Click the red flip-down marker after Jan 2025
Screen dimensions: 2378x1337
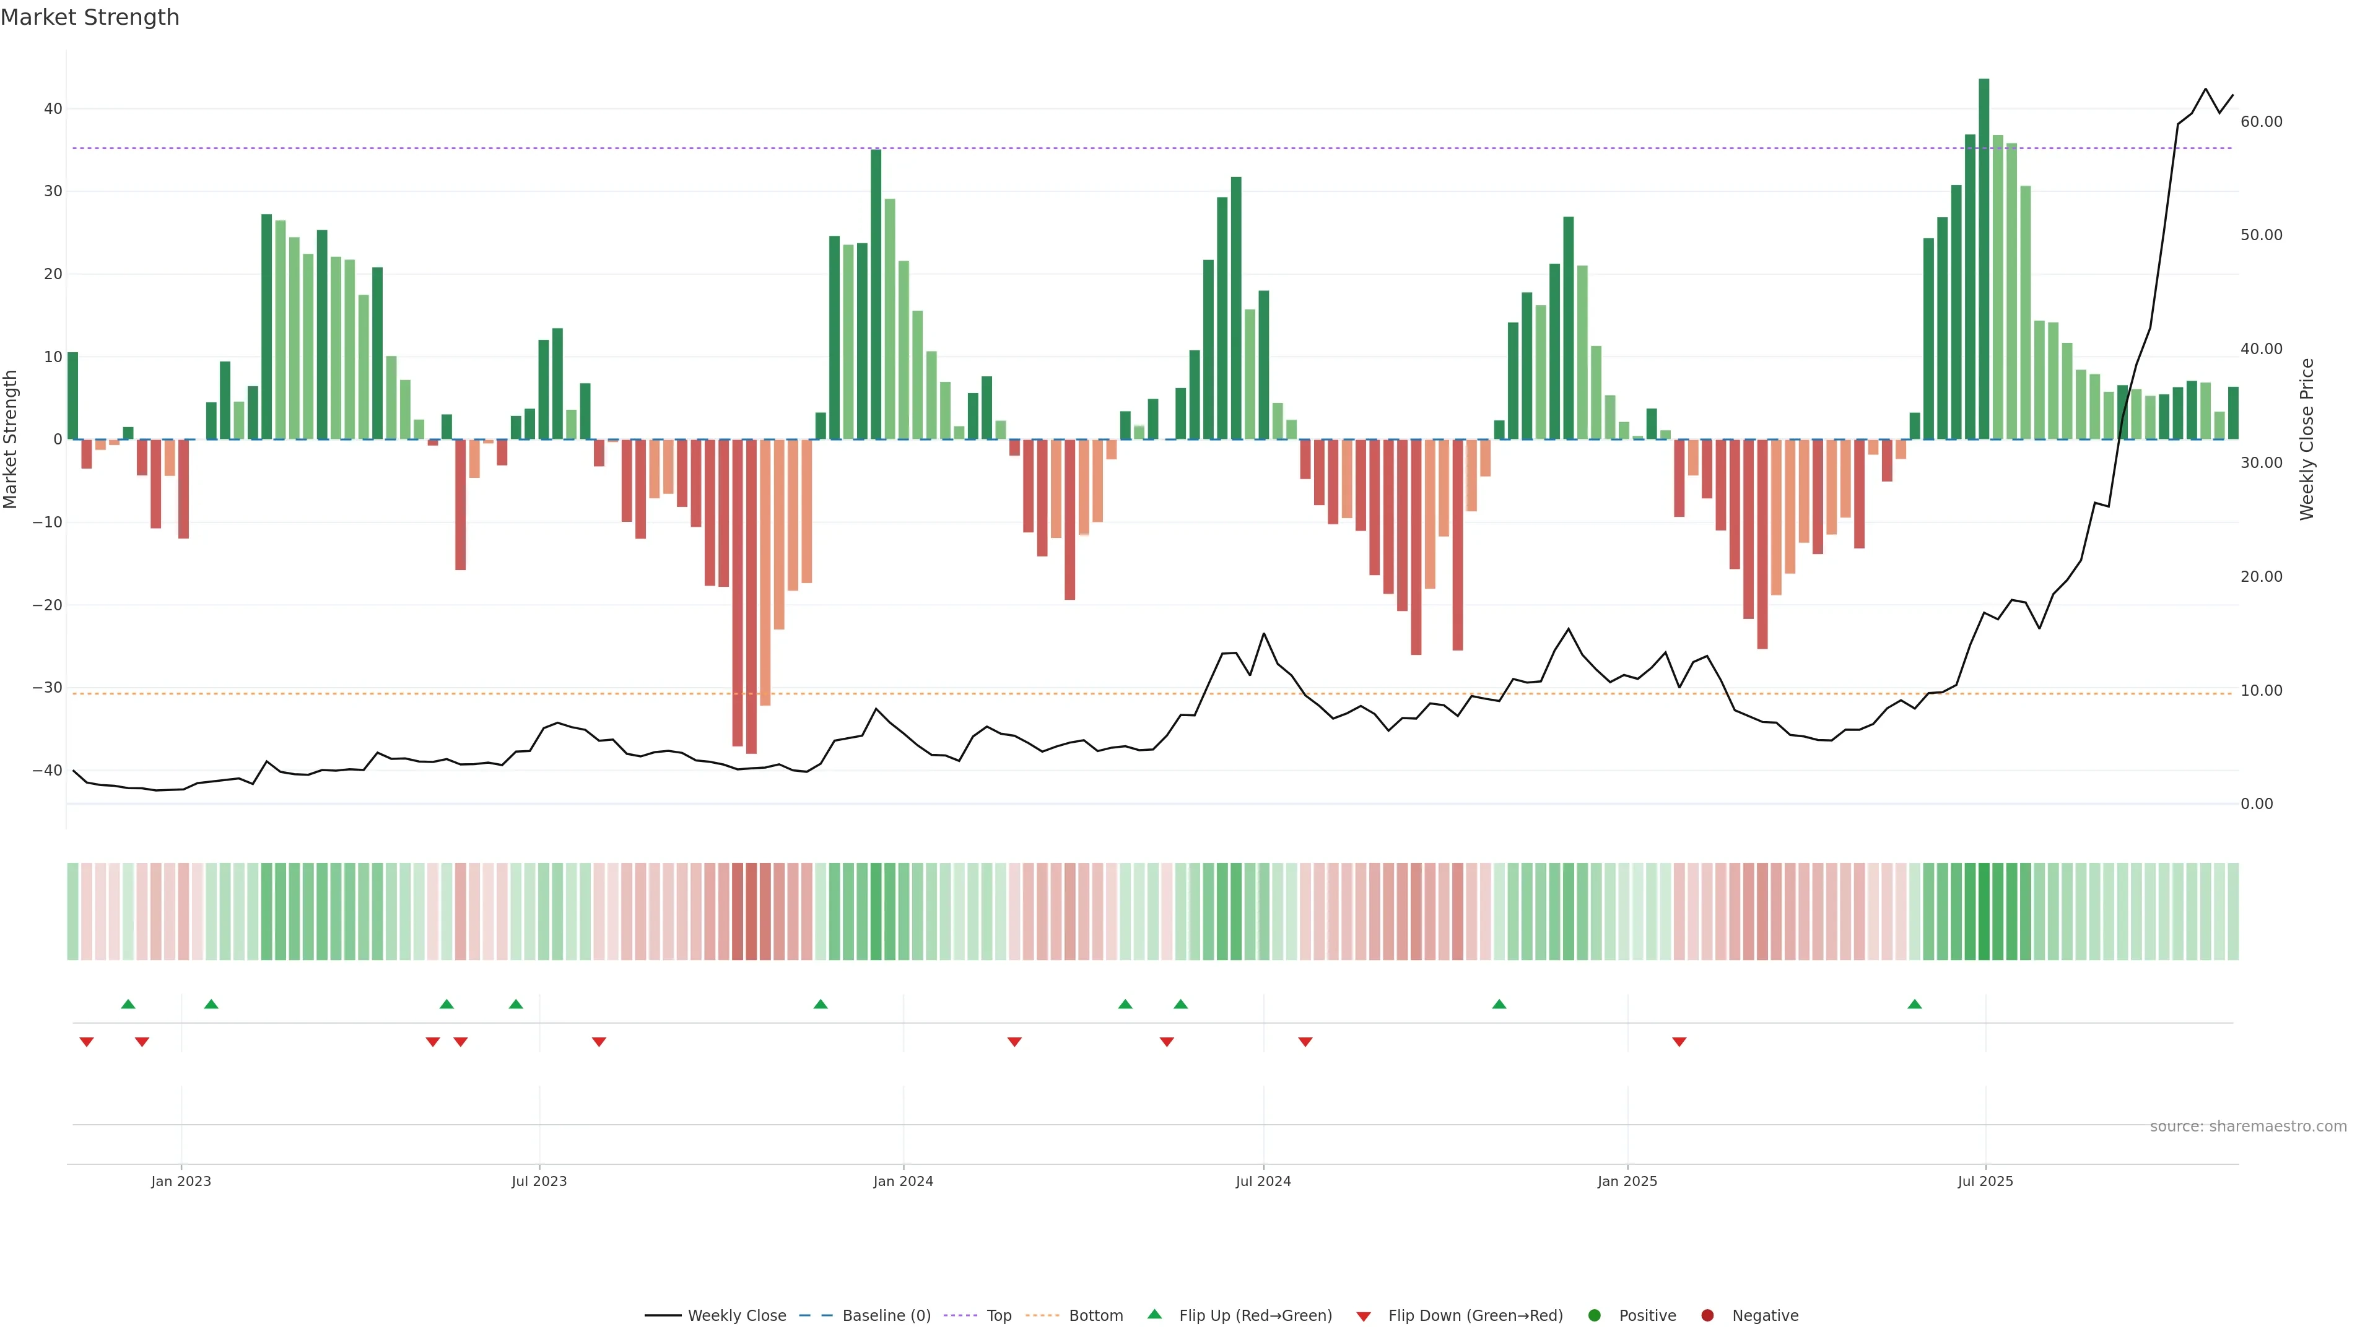point(1679,1042)
